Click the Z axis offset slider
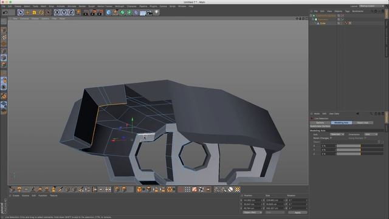The height and width of the screenshot is (219, 389). point(360,154)
